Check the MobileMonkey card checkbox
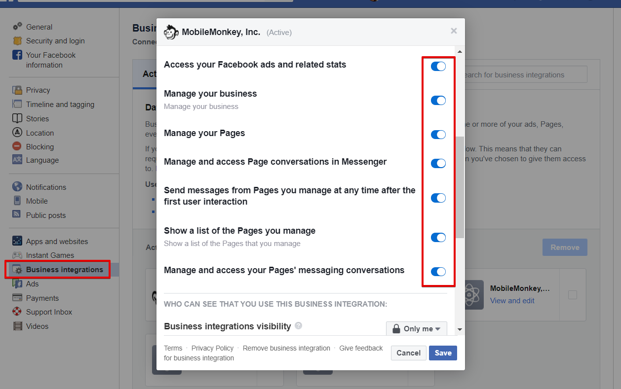Screen dimensions: 621x389 pyautogui.click(x=572, y=295)
